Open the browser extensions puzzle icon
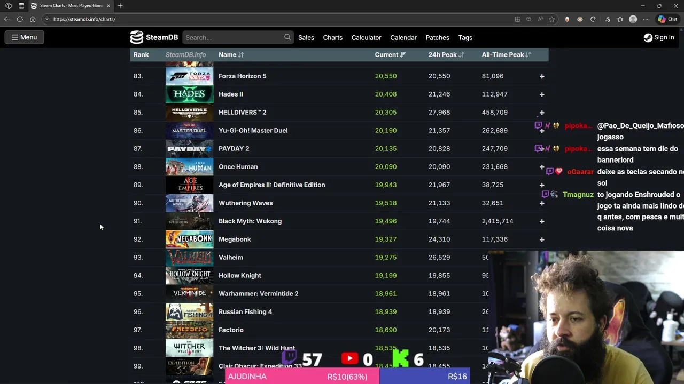This screenshot has height=384, width=684. tap(593, 19)
